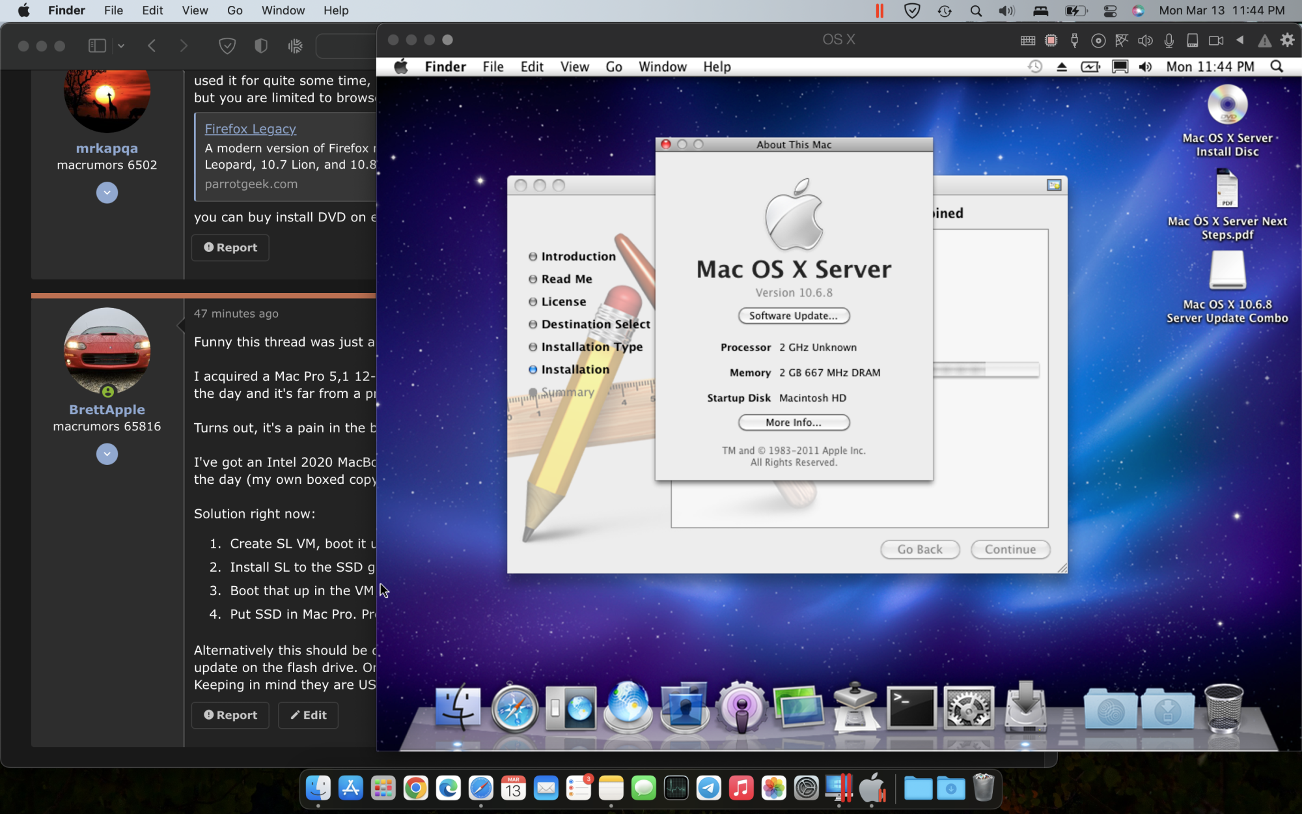Viewport: 1302px width, 814px height.
Task: Expand BrettApple user details chevron
Action: tap(107, 454)
